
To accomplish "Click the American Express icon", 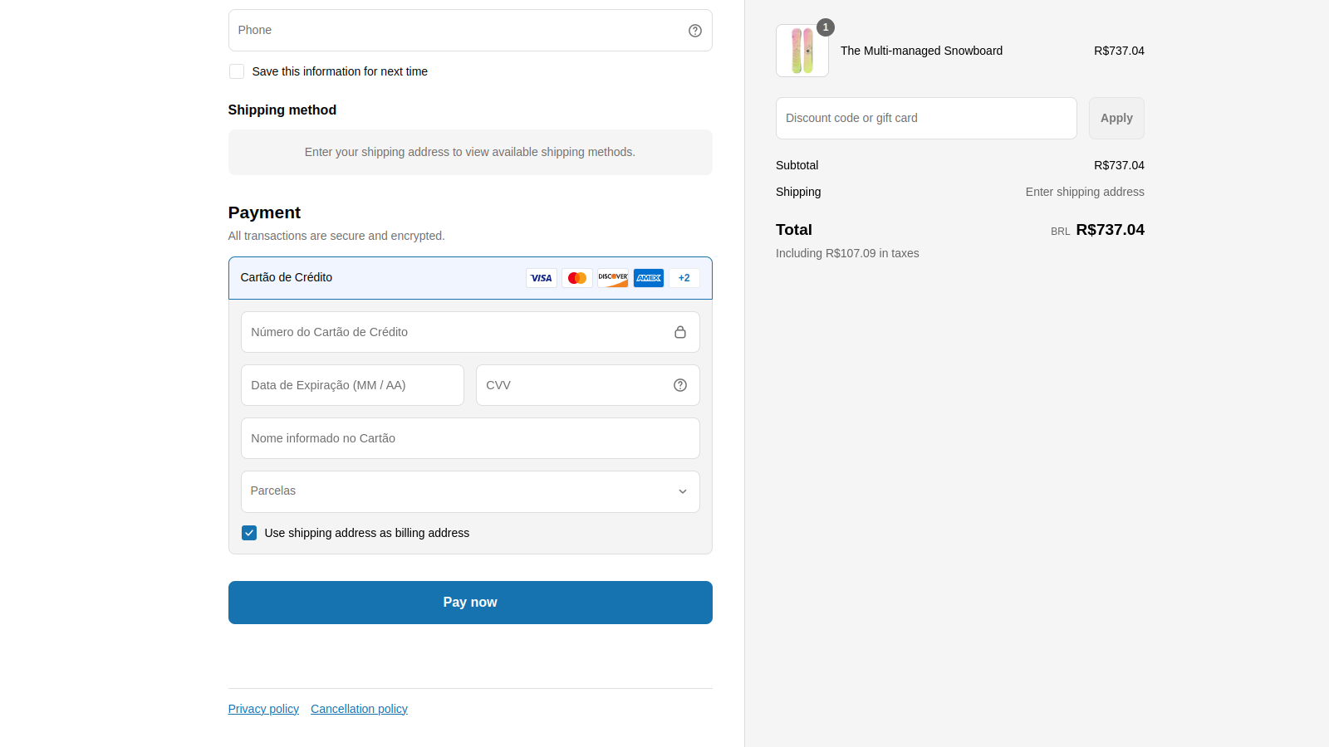I will (649, 278).
